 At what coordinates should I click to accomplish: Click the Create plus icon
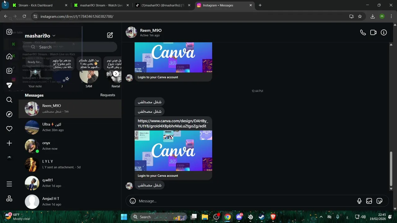pyautogui.click(x=9, y=143)
